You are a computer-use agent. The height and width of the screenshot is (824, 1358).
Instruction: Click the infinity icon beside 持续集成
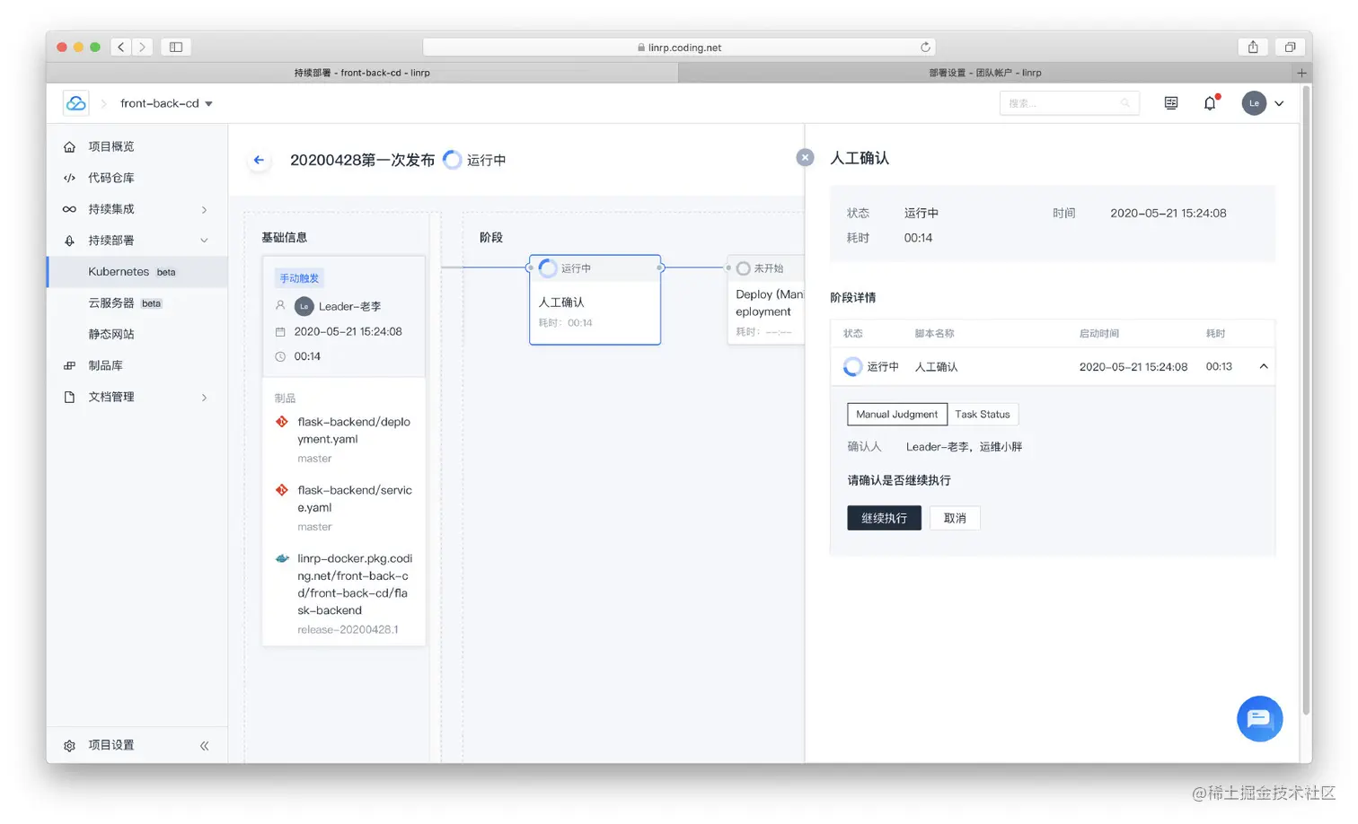(69, 209)
